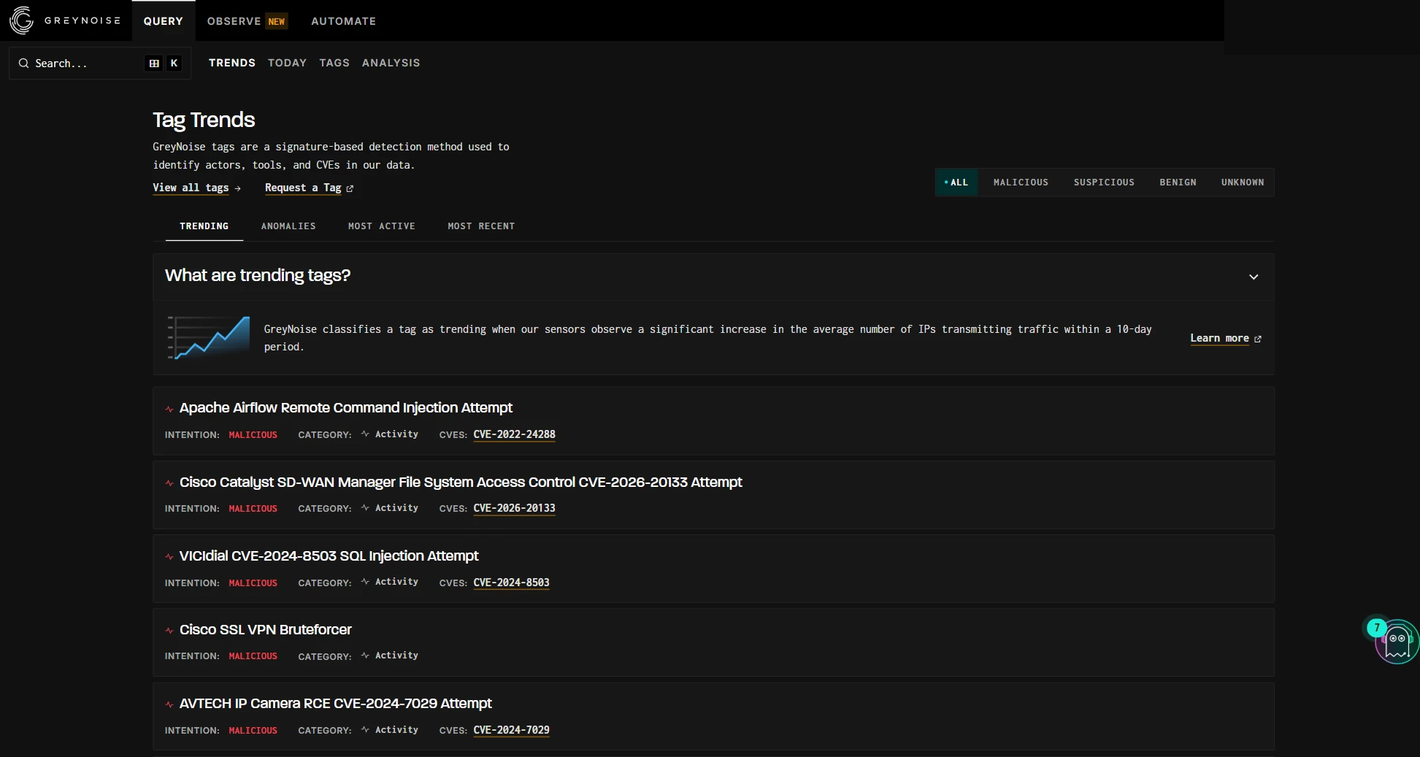Click the pulse icon beside Apache Airflow tag
Viewport: 1420px width, 757px height.
click(x=169, y=409)
